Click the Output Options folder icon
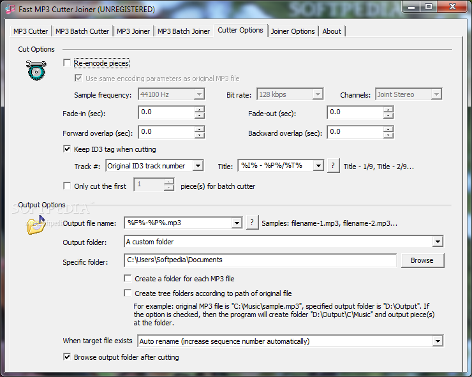The image size is (472, 377). (36, 225)
